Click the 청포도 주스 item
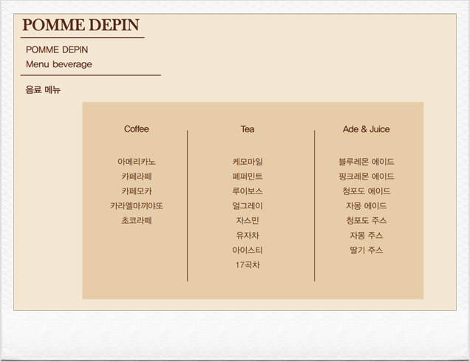The height and width of the screenshot is (362, 470). pos(367,221)
